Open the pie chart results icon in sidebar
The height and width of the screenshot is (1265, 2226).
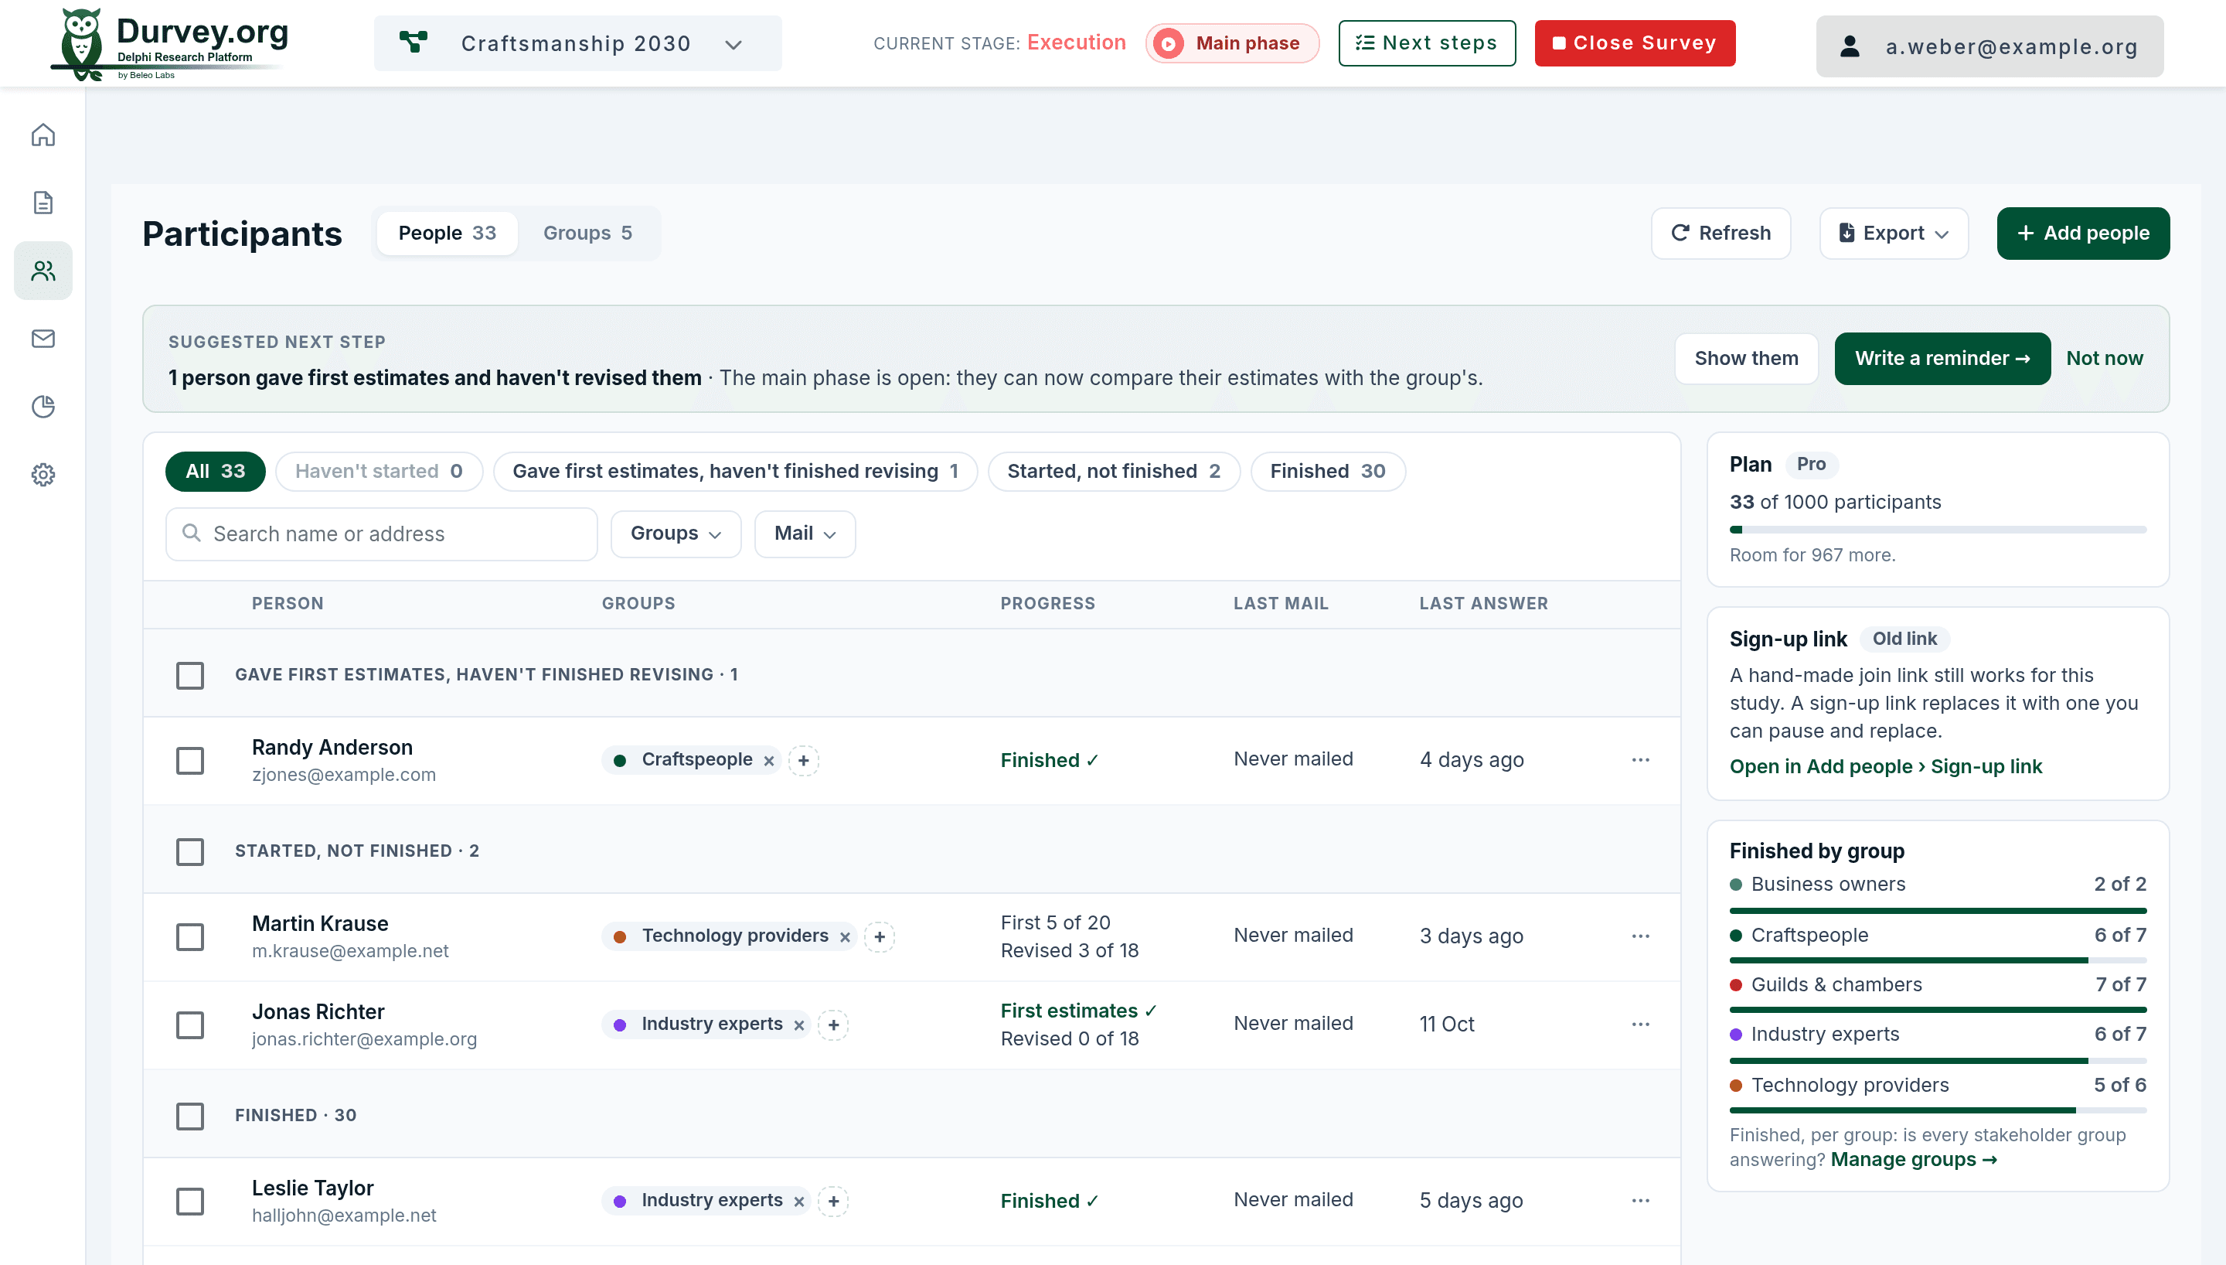click(x=43, y=407)
